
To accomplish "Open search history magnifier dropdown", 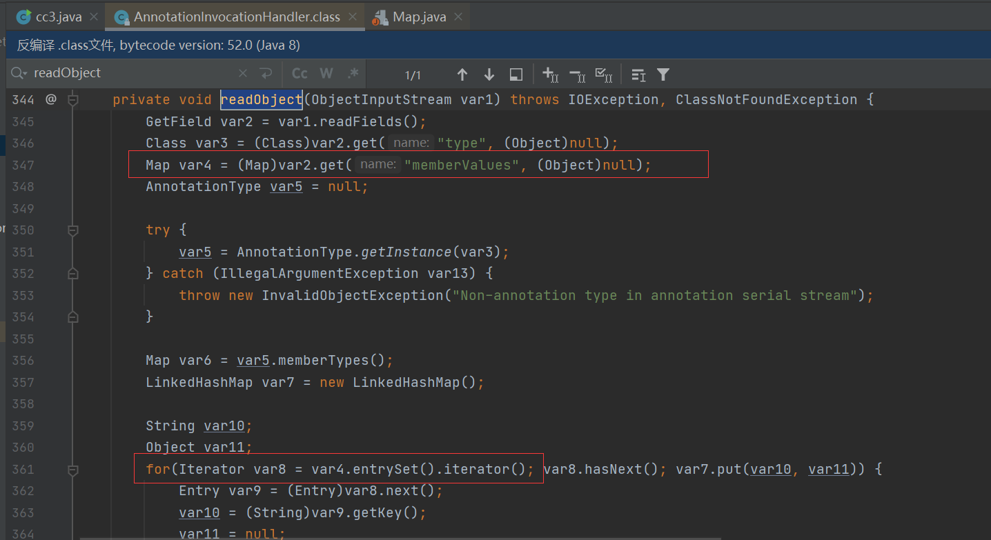I will 19,73.
